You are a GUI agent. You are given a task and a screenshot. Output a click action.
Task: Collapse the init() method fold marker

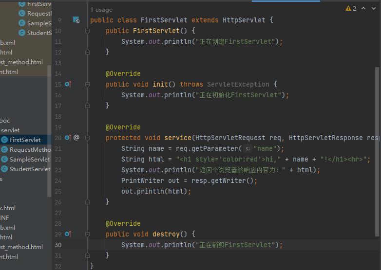88,84
